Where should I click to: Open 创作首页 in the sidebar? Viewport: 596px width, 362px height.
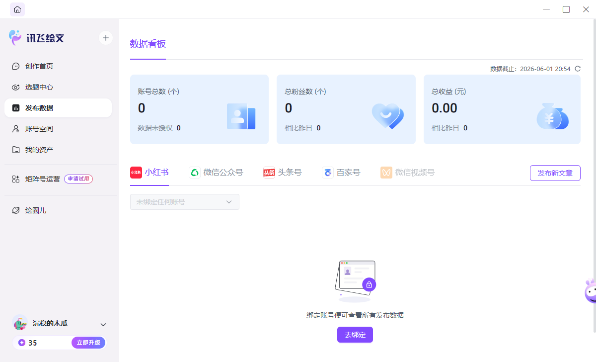(58, 66)
